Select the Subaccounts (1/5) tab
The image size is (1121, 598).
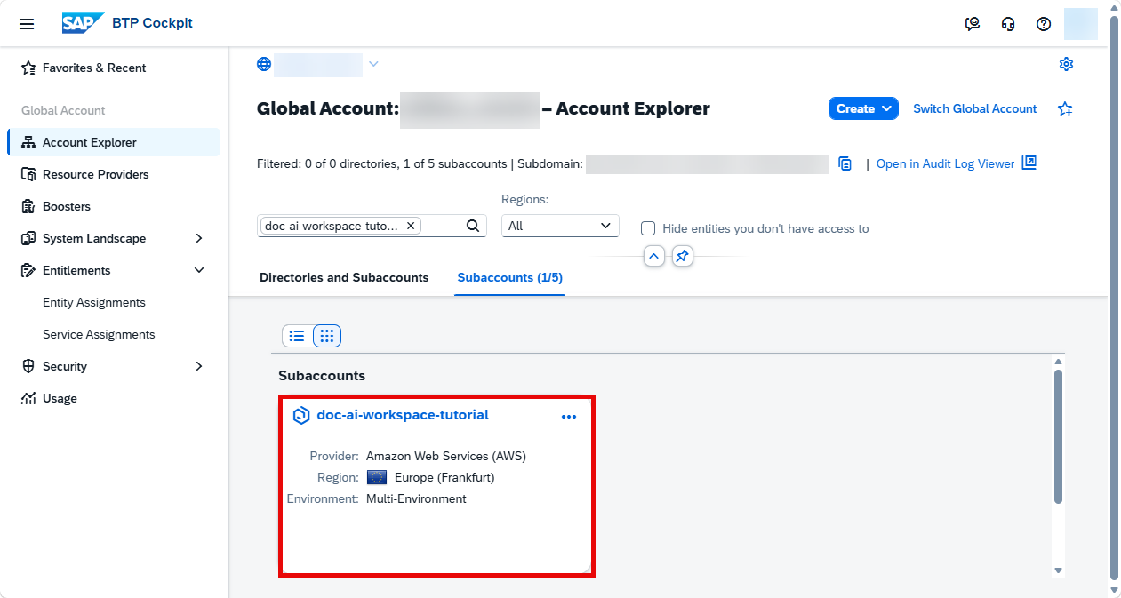509,277
